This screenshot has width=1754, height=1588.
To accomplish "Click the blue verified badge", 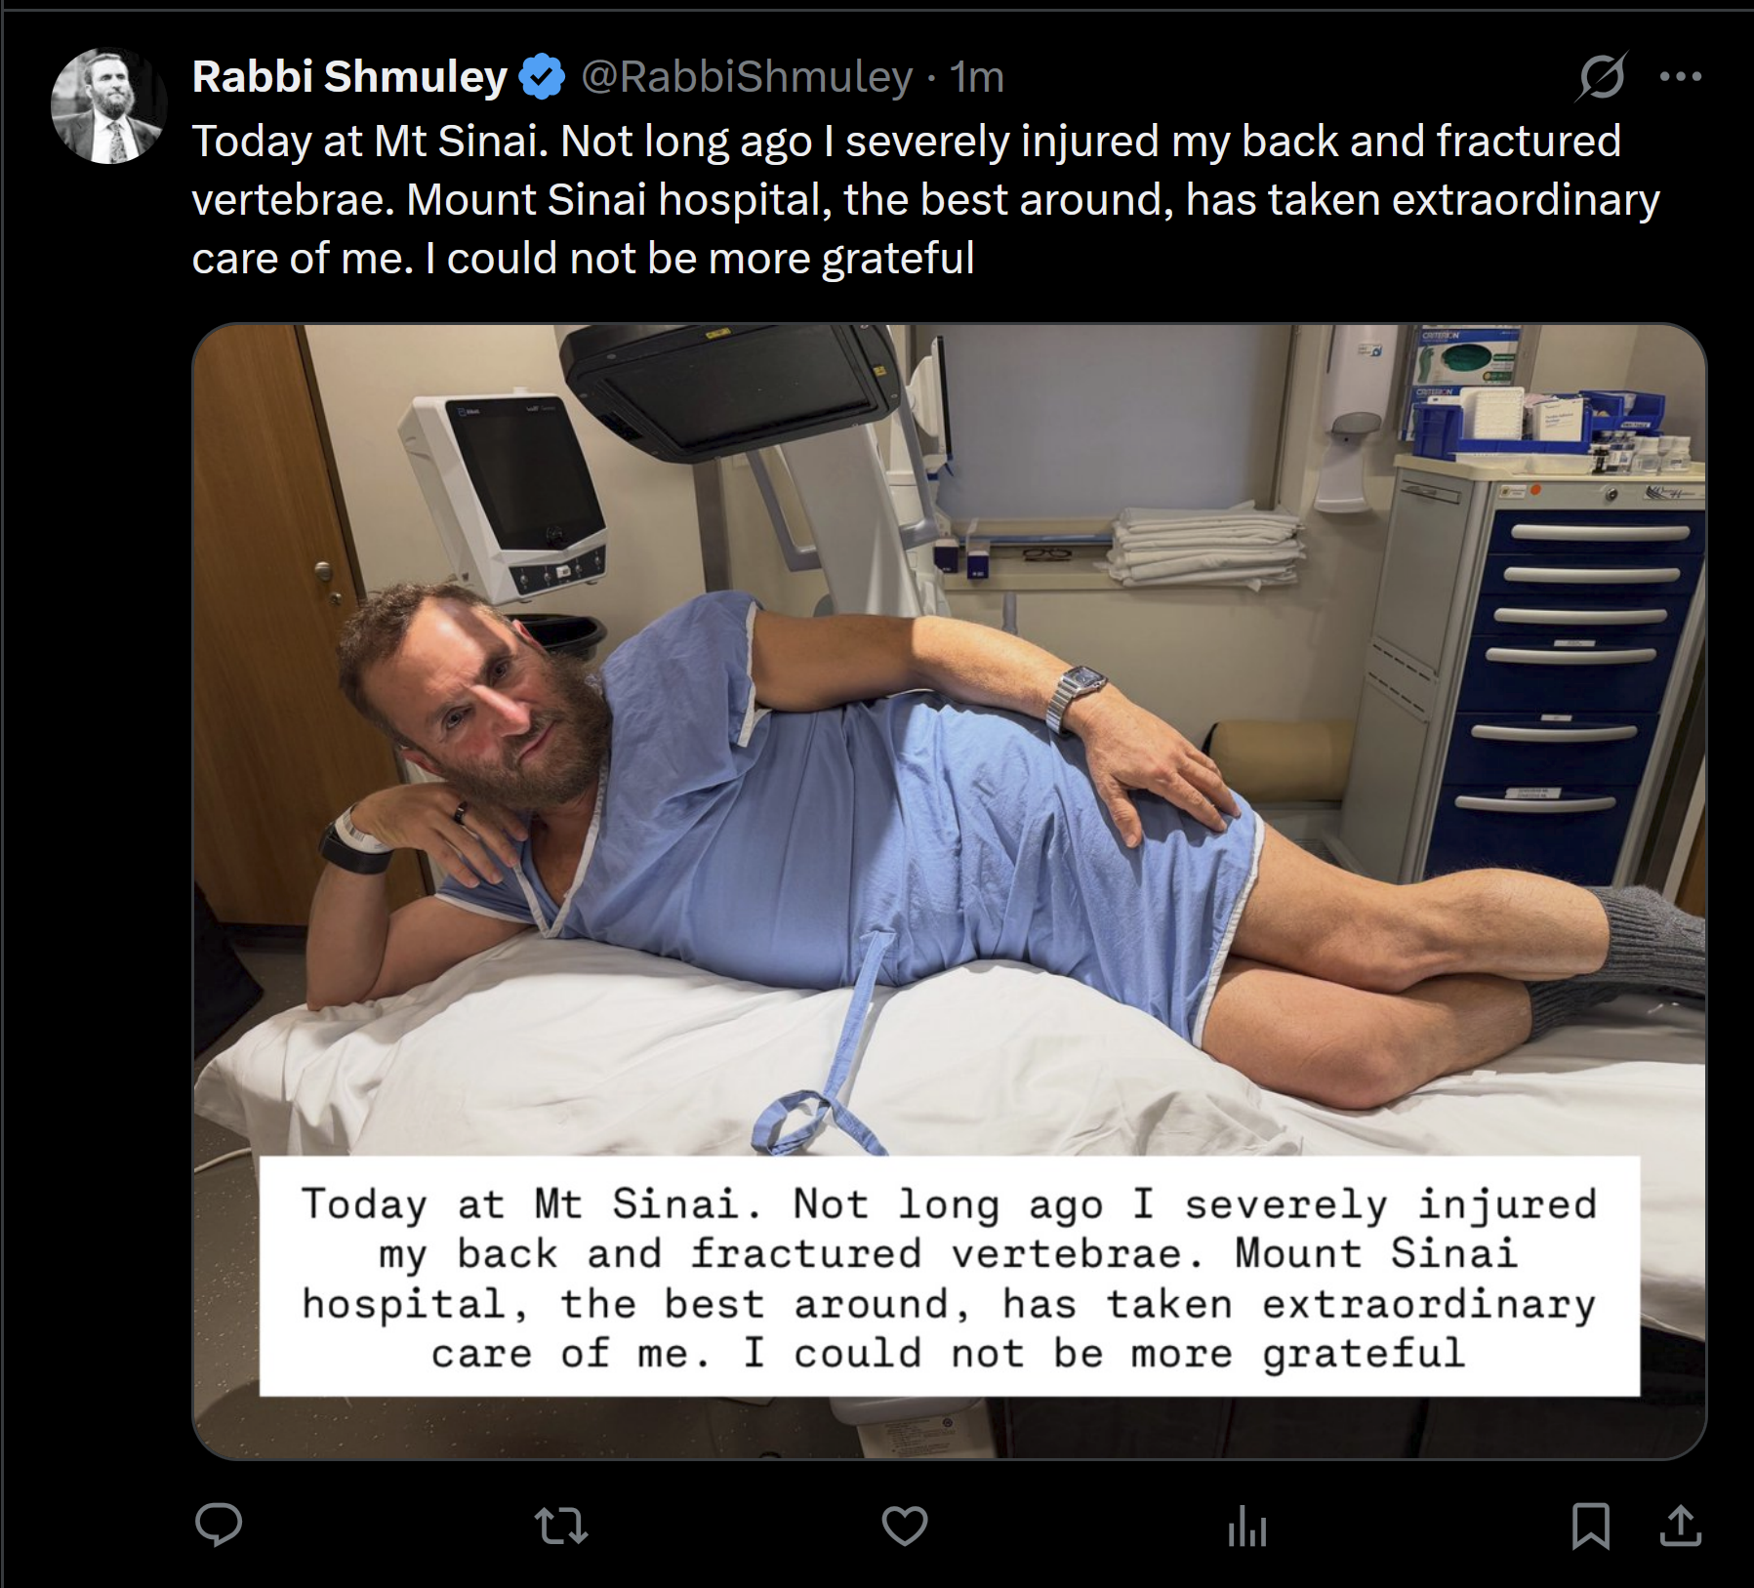I will pyautogui.click(x=542, y=77).
